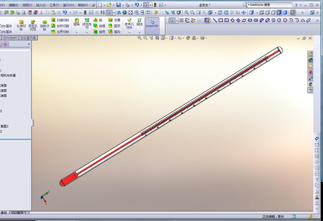This screenshot has width=323, height=221.
Task: Open the Design Library in task pane
Action: pos(310,60)
